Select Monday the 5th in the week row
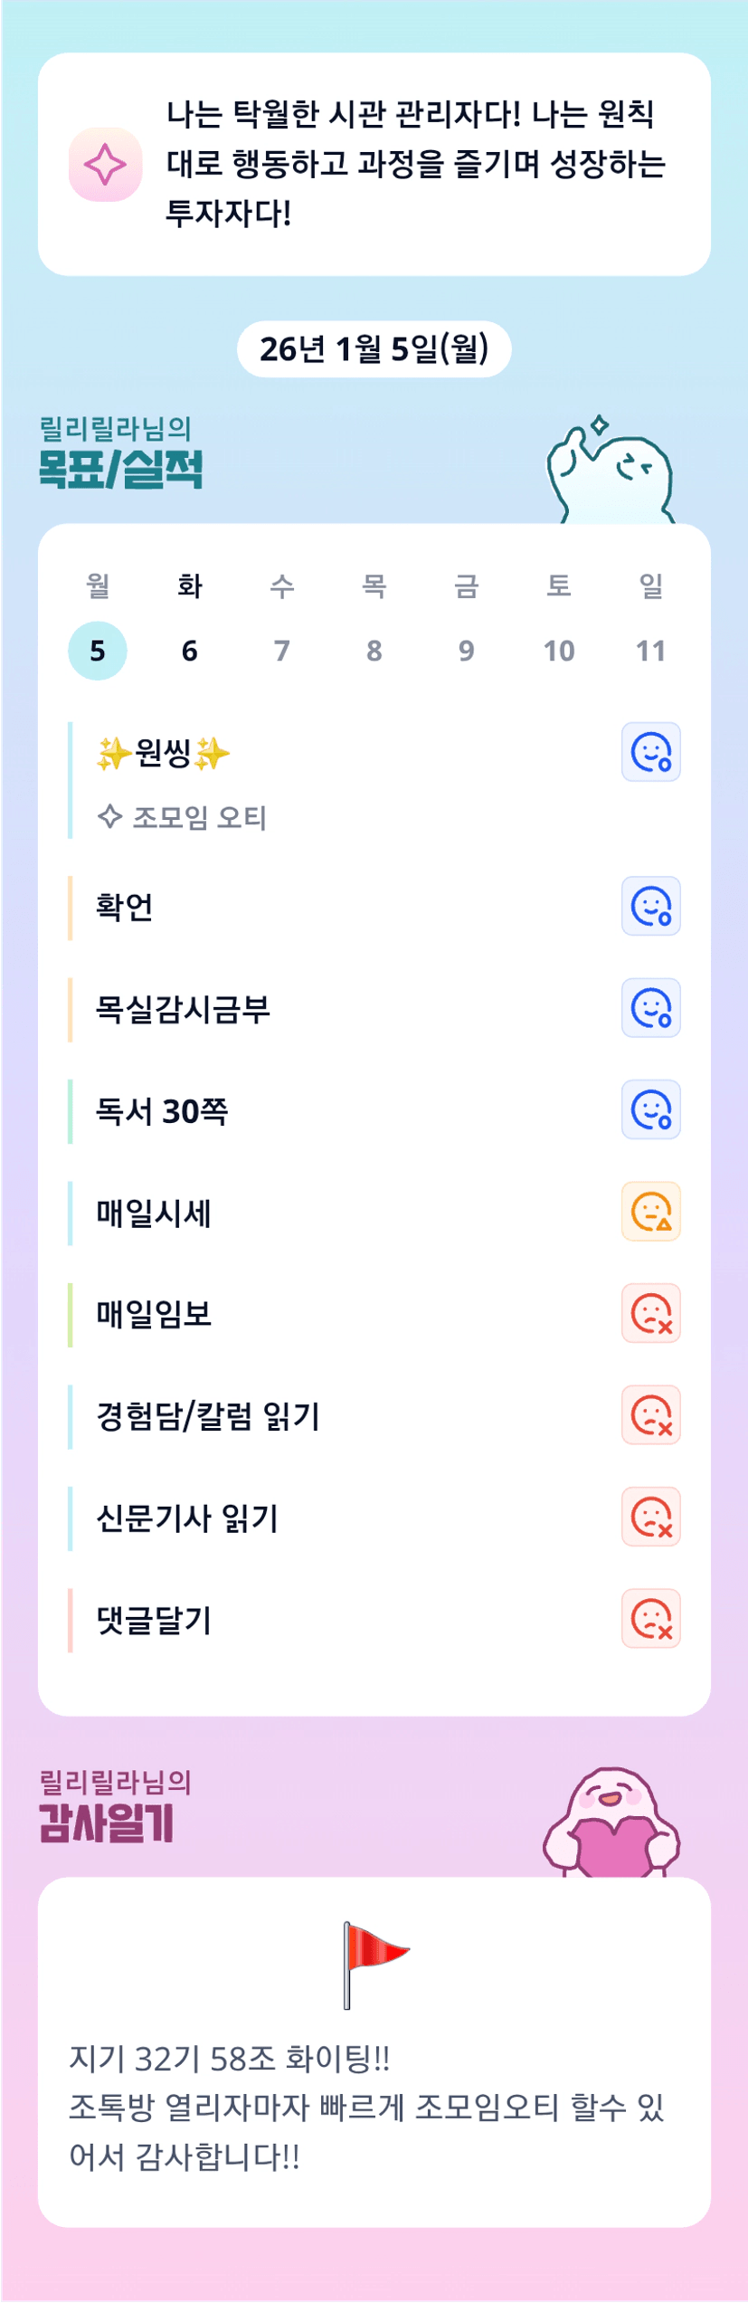748x2303 pixels. coord(98,651)
